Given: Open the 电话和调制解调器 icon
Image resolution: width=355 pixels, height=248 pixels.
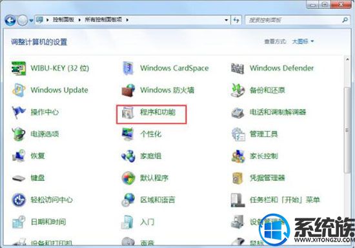Looking at the screenshot, I should click(x=238, y=112).
